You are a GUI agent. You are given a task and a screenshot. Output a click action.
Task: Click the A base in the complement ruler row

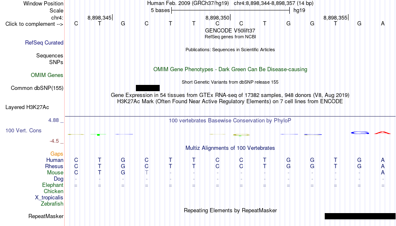point(383,23)
